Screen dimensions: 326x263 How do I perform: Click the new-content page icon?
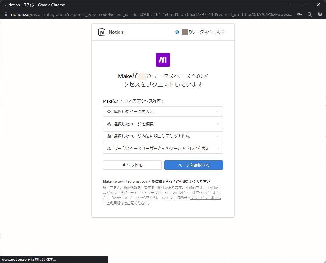point(109,136)
